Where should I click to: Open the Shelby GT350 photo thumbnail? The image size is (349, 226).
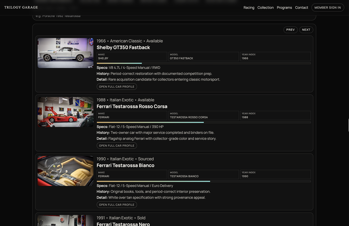click(65, 53)
